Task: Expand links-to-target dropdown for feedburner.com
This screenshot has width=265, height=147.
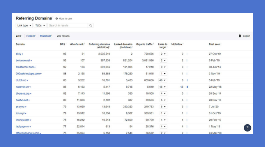Action: (x=163, y=67)
